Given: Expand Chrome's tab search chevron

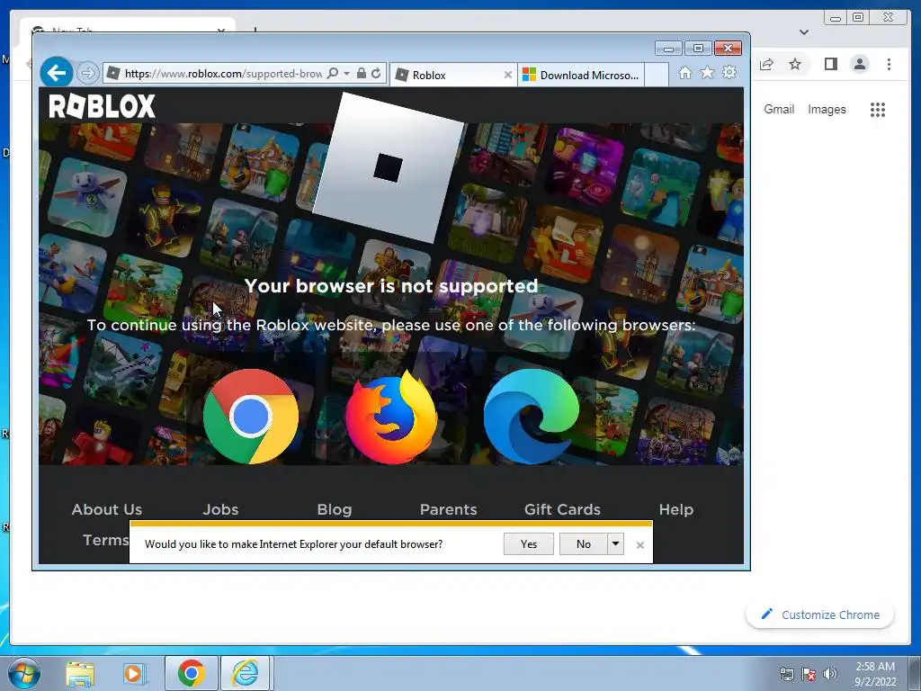Looking at the screenshot, I should [x=804, y=32].
